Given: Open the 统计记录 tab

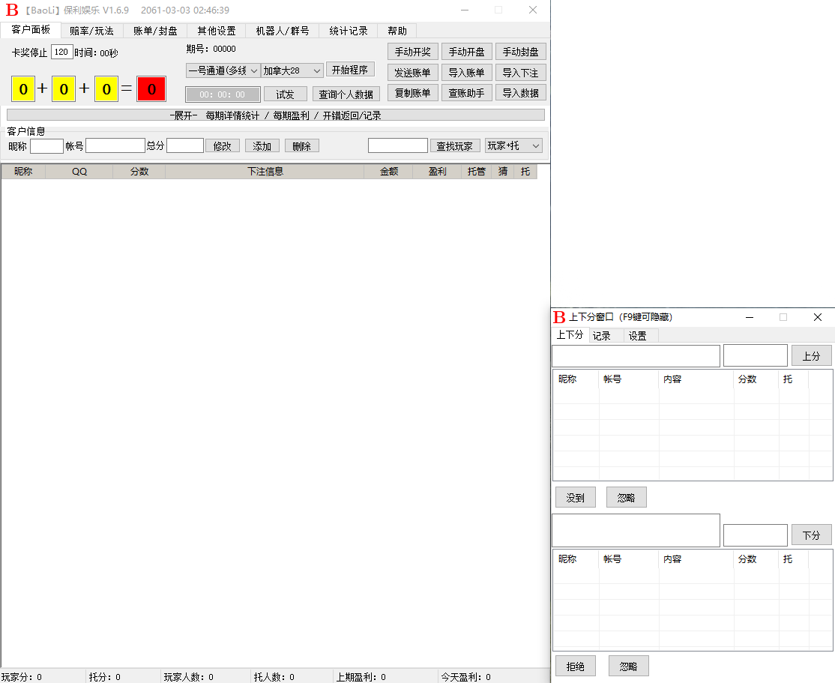Looking at the screenshot, I should tap(347, 31).
